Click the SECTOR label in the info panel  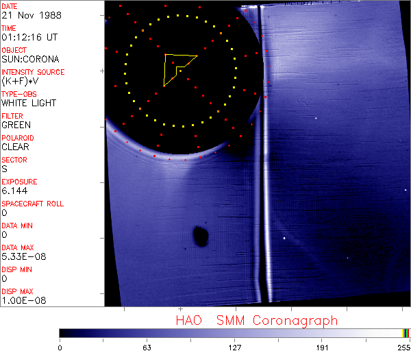[14, 160]
